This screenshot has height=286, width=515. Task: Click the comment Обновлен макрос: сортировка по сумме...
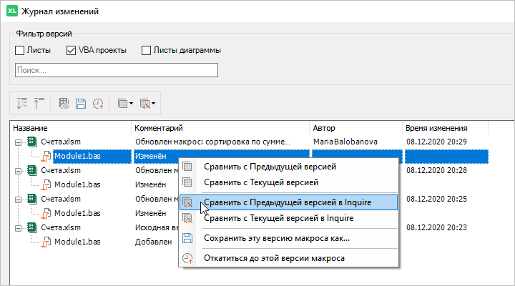[x=213, y=142]
